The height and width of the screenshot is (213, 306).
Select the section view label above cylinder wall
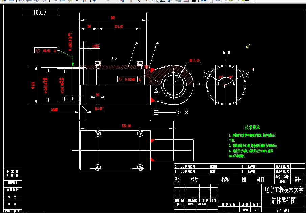[x=114, y=58]
